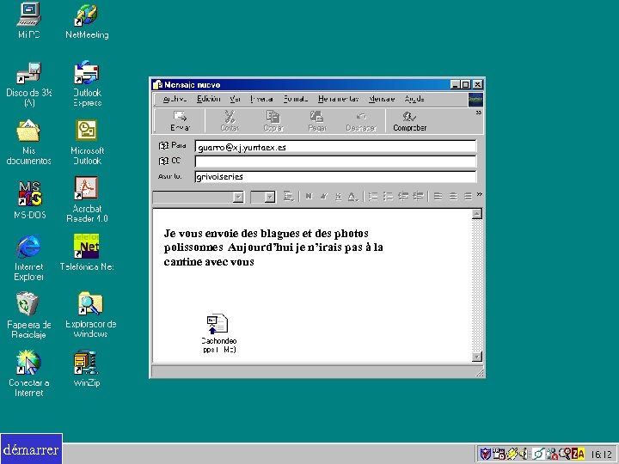
Task: Align text right
Action: (468, 197)
